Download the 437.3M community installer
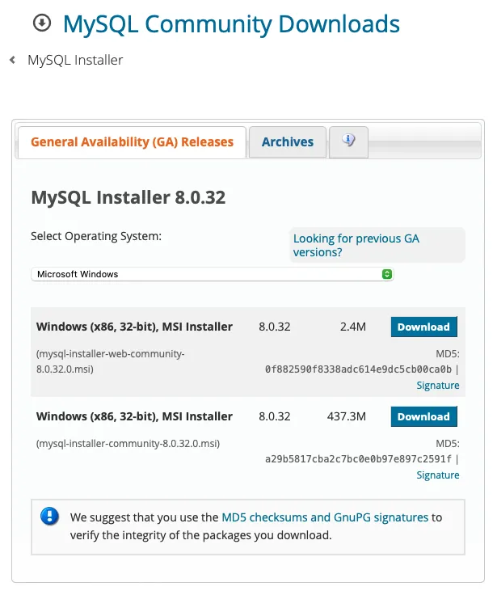 pyautogui.click(x=423, y=416)
